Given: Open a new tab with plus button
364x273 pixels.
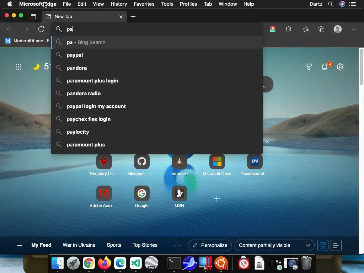Looking at the screenshot, I should point(133,17).
